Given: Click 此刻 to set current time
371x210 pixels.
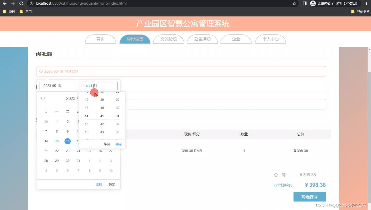Looking at the screenshot, I should pos(99,185).
